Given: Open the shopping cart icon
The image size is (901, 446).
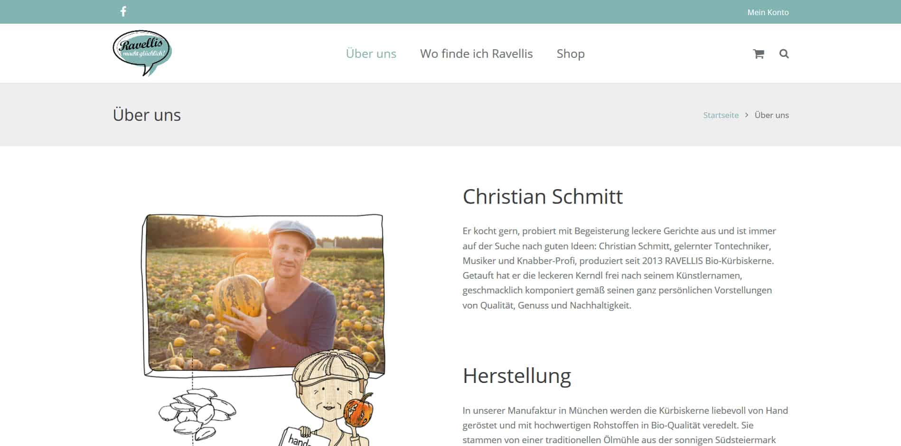Looking at the screenshot, I should (759, 54).
